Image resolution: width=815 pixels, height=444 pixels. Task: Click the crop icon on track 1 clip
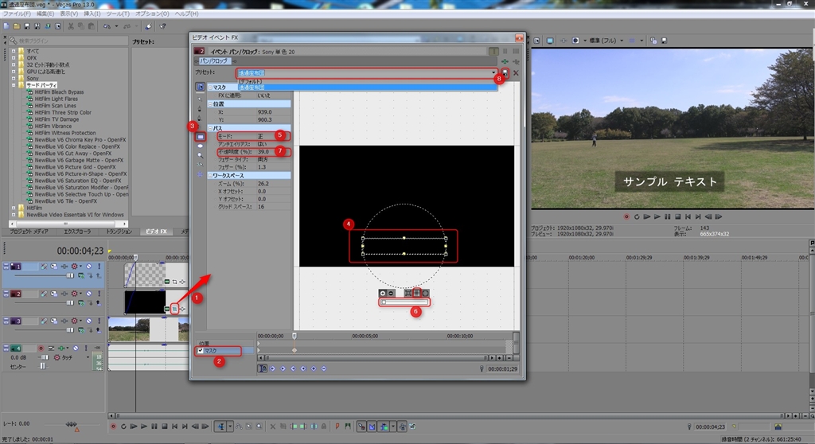174,282
